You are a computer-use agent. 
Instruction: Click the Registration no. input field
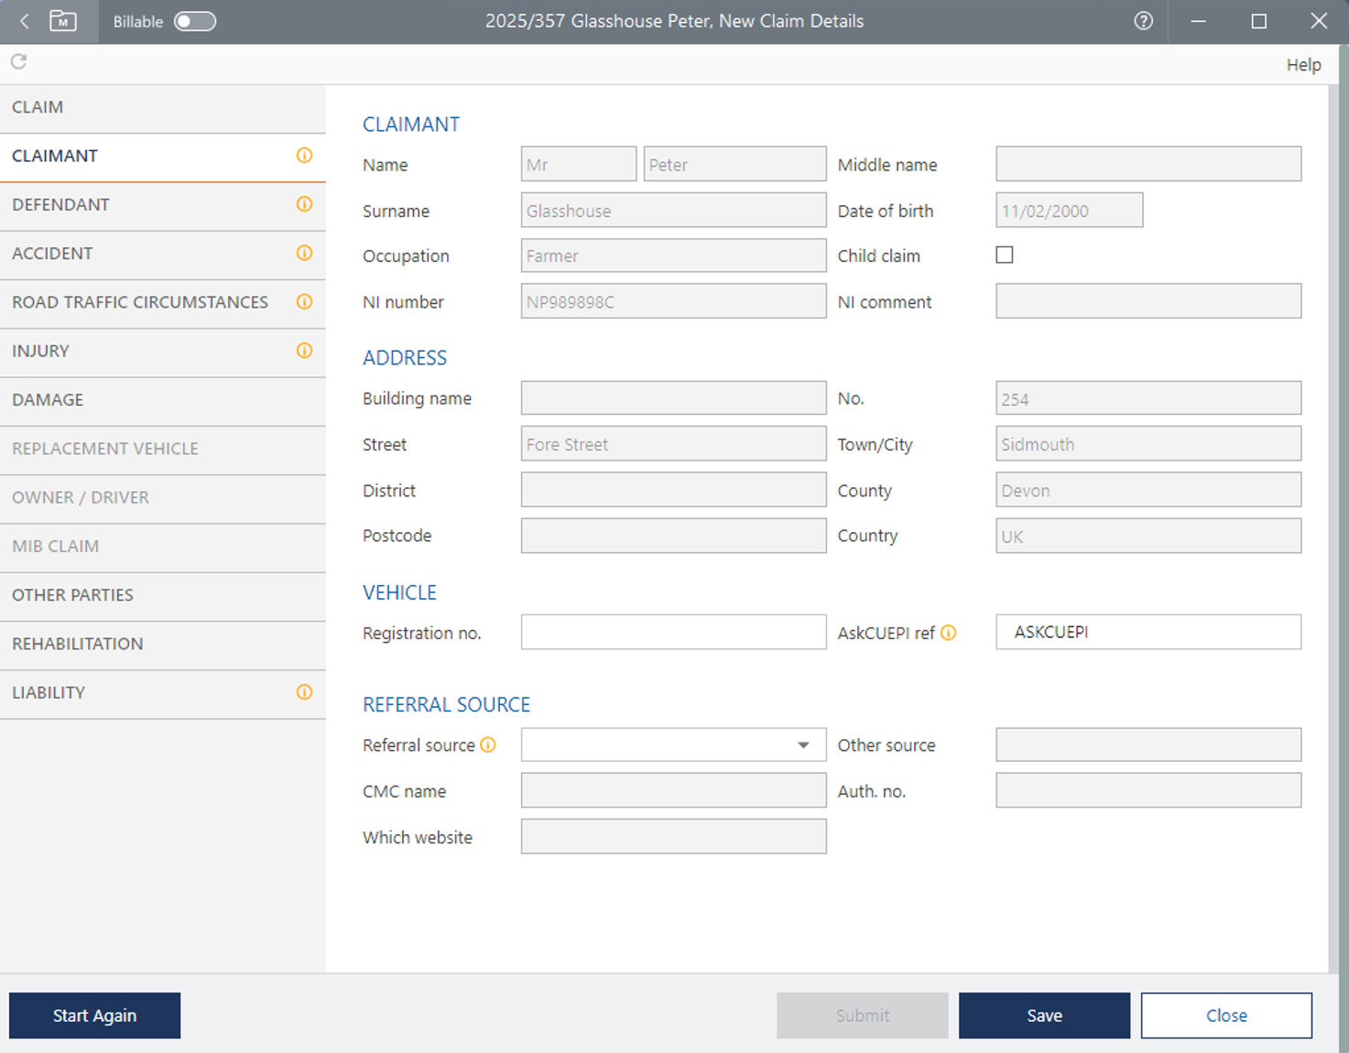pos(673,633)
